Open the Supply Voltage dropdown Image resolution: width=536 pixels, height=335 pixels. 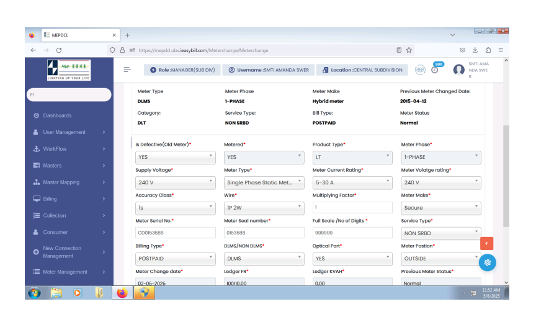[x=176, y=182]
